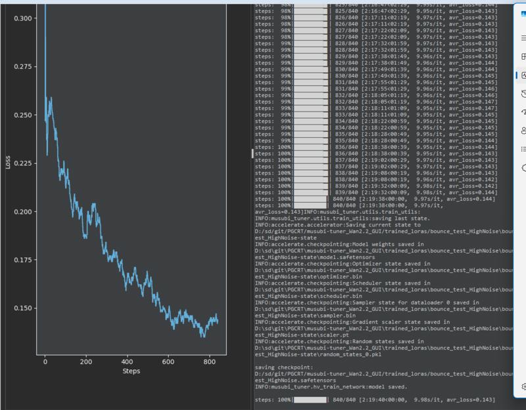Click the 0.250 tick on the loss axis
The height and width of the screenshot is (410, 526).
(23, 115)
